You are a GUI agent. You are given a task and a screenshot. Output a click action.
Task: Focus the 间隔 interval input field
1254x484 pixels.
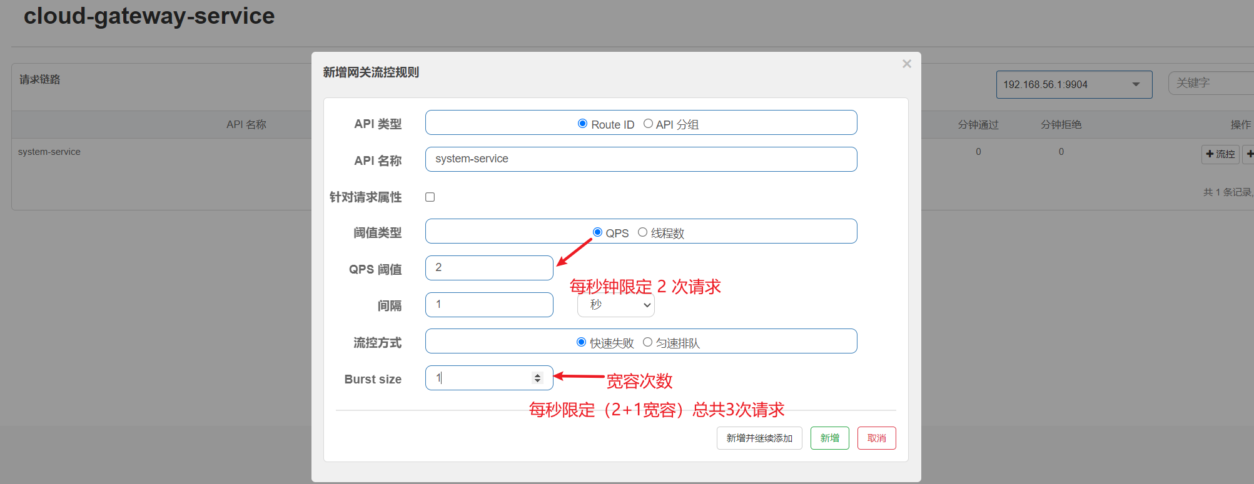click(488, 305)
